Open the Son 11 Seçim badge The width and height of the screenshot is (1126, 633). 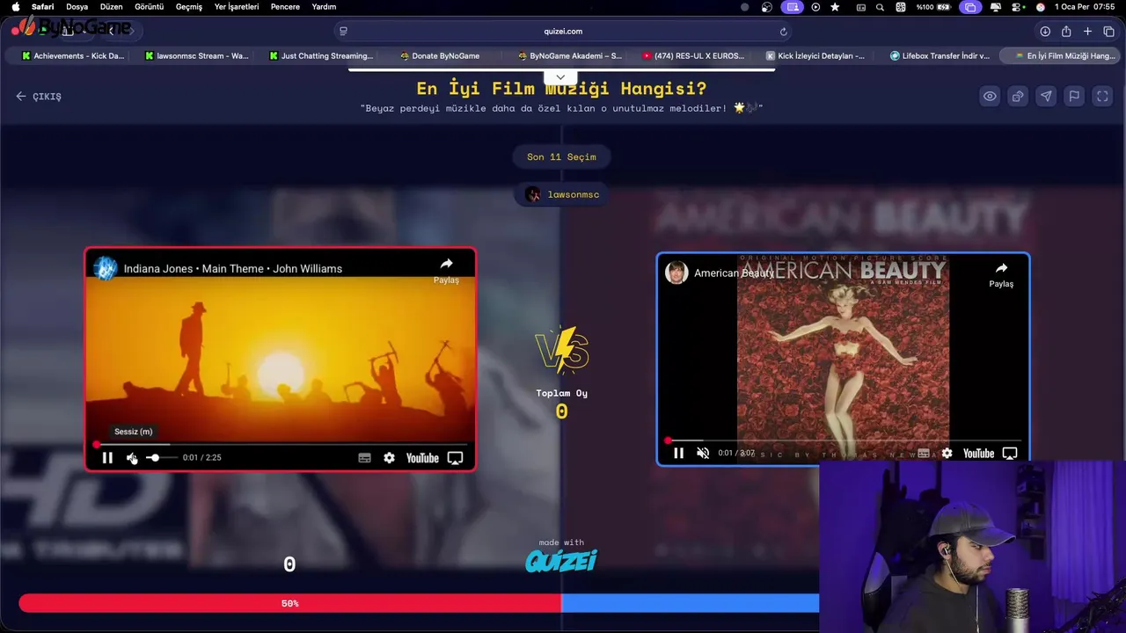click(561, 156)
